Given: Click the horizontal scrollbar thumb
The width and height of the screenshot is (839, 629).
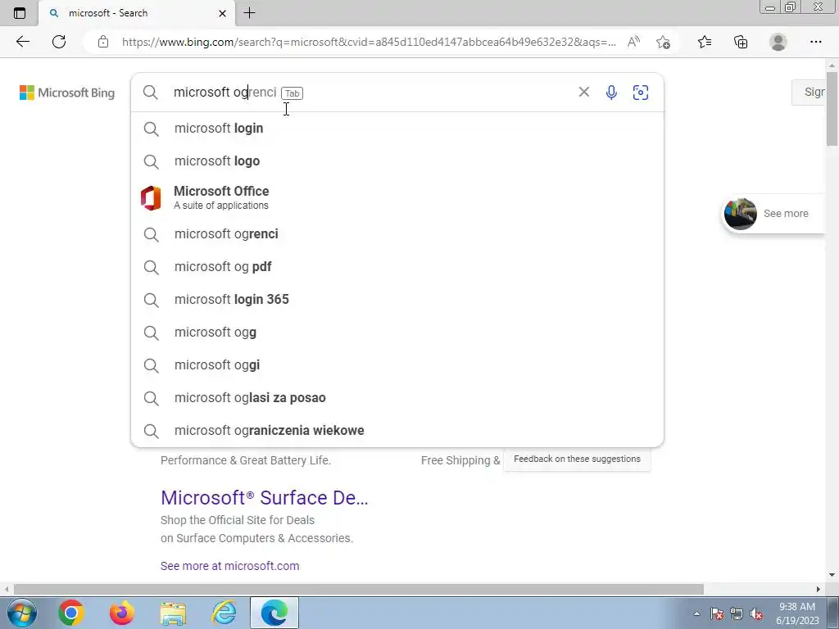Looking at the screenshot, I should click(x=359, y=590).
